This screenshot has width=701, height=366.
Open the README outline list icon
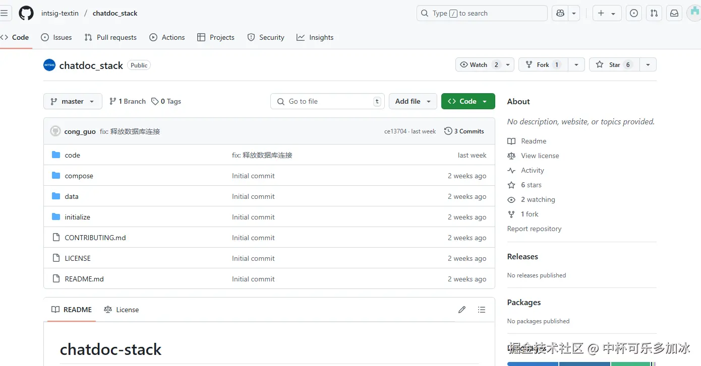pyautogui.click(x=482, y=310)
